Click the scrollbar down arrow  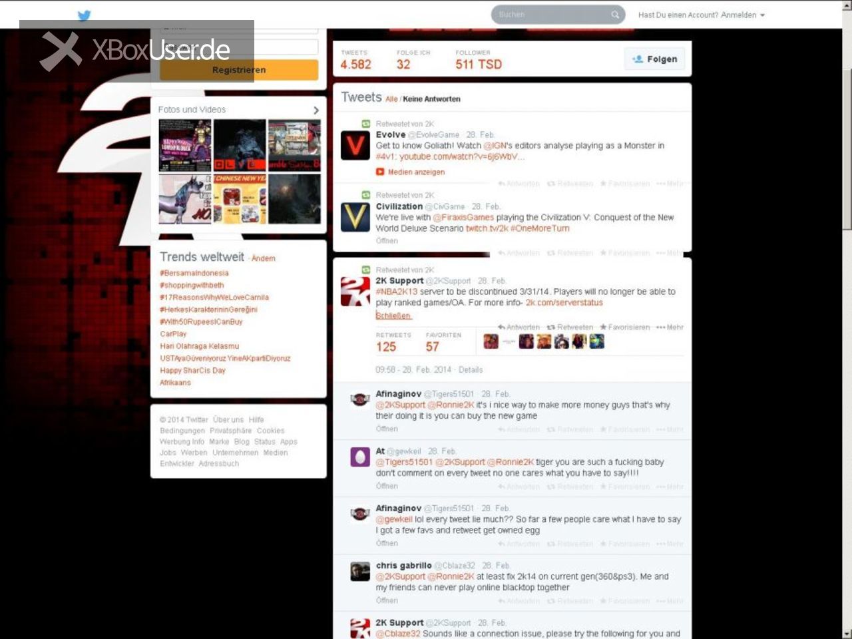click(847, 634)
